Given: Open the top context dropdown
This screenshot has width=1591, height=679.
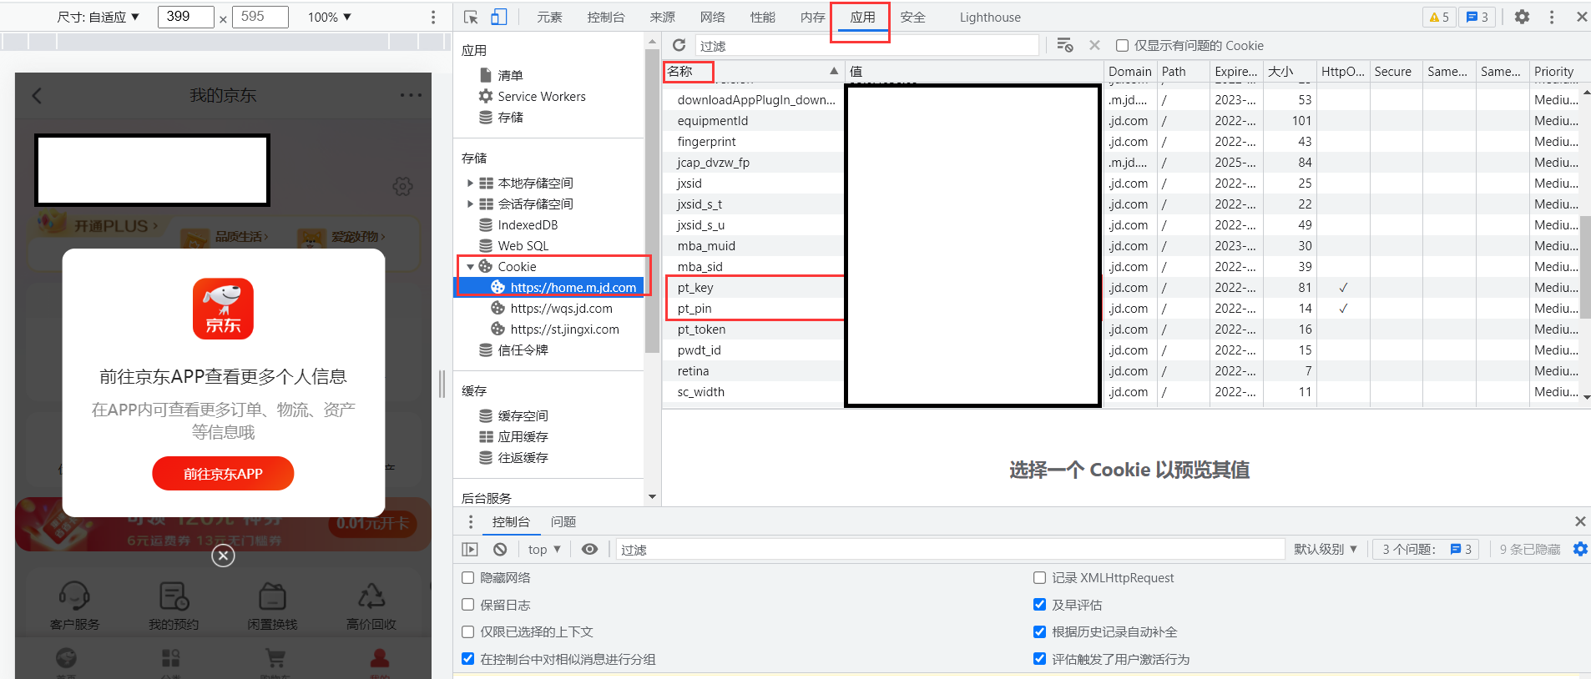Looking at the screenshot, I should click(544, 549).
